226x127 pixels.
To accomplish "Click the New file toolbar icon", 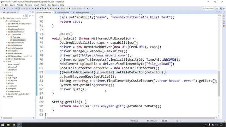I will (2, 8).
